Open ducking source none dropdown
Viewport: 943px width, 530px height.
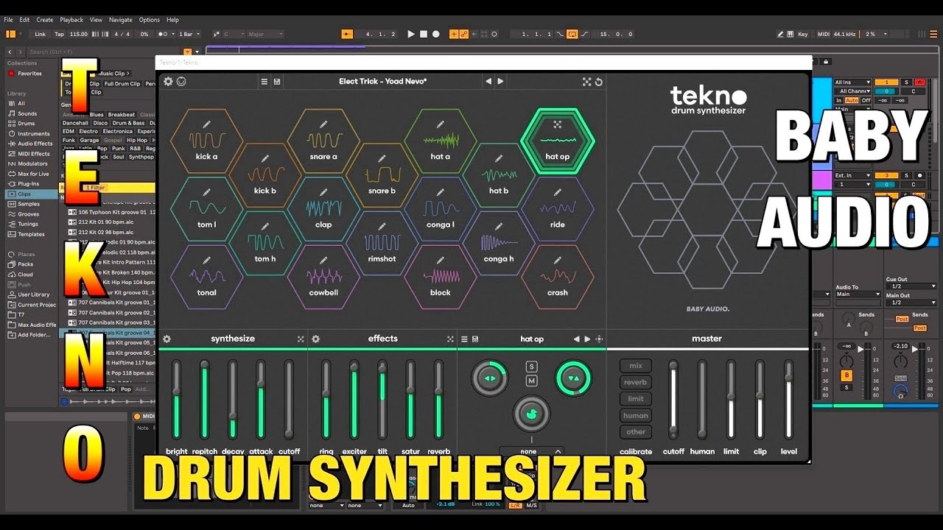pyautogui.click(x=532, y=451)
